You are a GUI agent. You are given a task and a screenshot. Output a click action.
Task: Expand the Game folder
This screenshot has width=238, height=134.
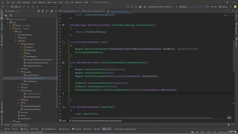pyautogui.click(x=19, y=84)
